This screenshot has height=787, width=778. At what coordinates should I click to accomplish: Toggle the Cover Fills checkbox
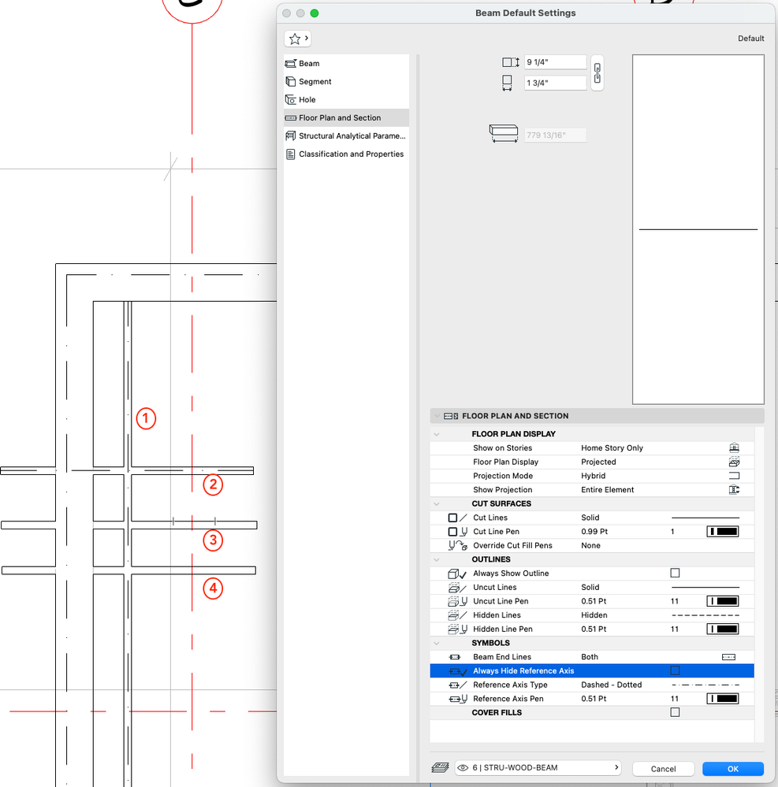click(675, 712)
